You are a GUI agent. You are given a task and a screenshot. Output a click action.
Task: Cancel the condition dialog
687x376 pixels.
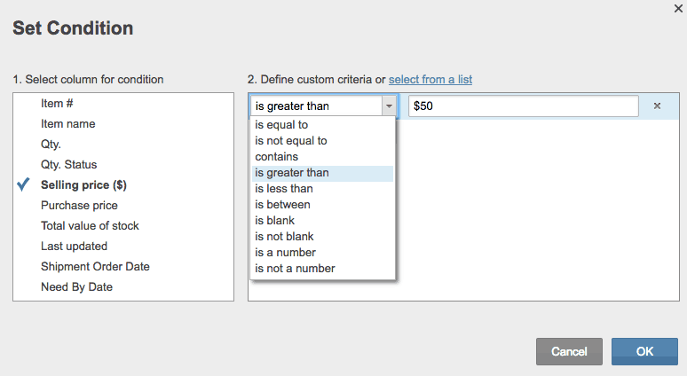[569, 352]
